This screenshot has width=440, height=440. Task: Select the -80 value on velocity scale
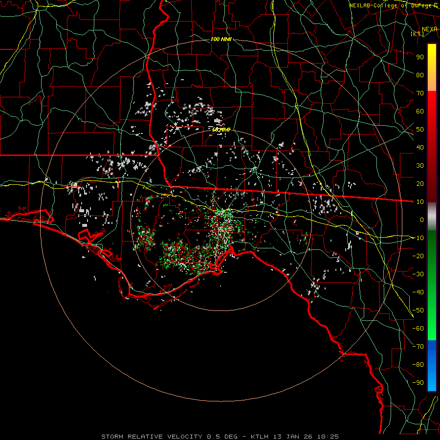click(x=418, y=365)
